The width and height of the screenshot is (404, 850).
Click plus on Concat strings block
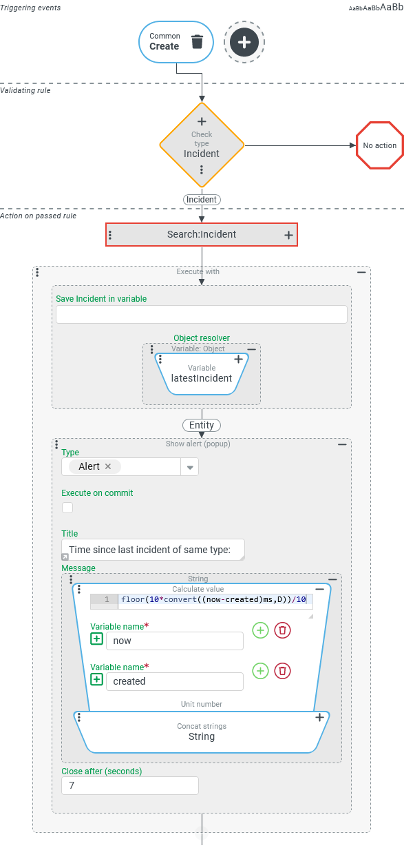click(x=319, y=717)
